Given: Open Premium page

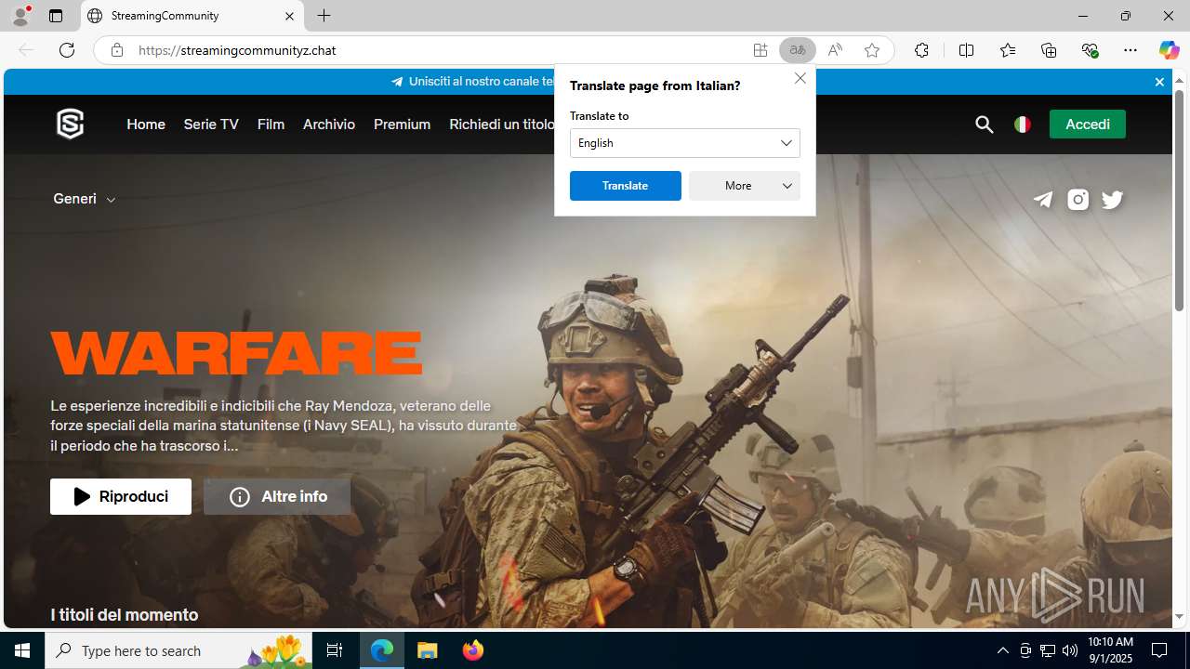Looking at the screenshot, I should (402, 124).
